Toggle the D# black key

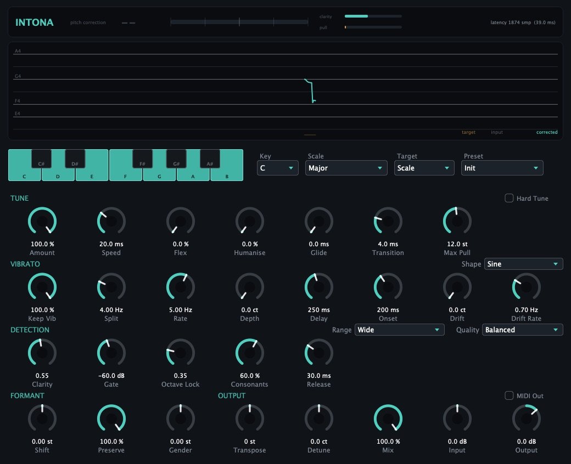[75, 159]
